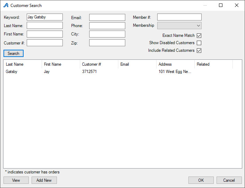Sort results by First Name column header

(x=61, y=64)
